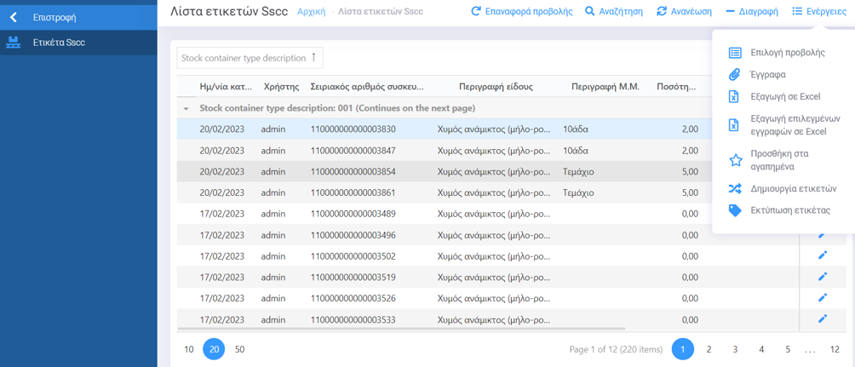Screen dimensions: 855x367
Task: Click the back arrow icon beside Επιστροφή
Action: pos(14,17)
